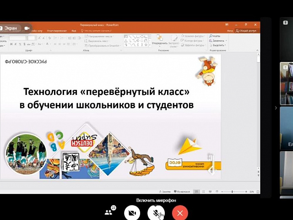Select the star shape in gallery

coord(146,45)
